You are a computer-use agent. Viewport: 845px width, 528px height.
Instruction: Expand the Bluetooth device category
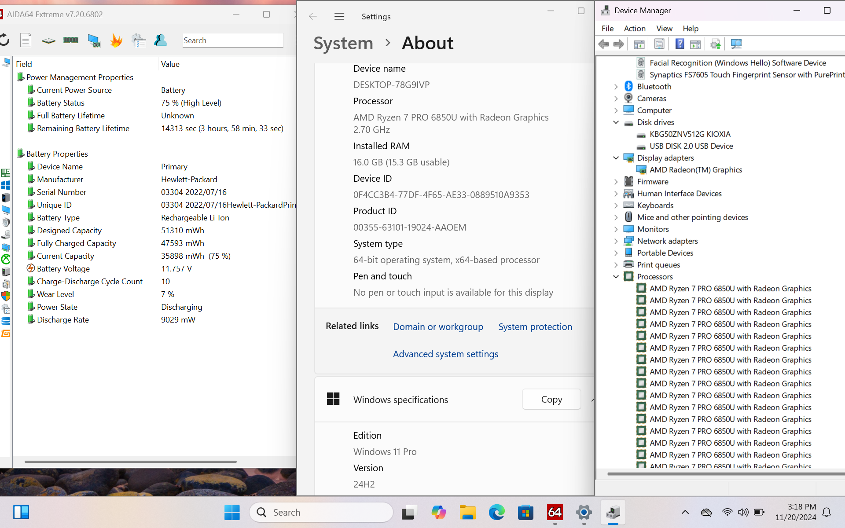pos(616,87)
